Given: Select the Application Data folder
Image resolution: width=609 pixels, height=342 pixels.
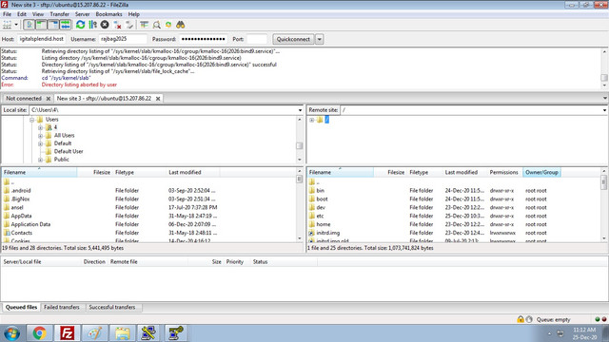Looking at the screenshot, I should click(x=30, y=224).
